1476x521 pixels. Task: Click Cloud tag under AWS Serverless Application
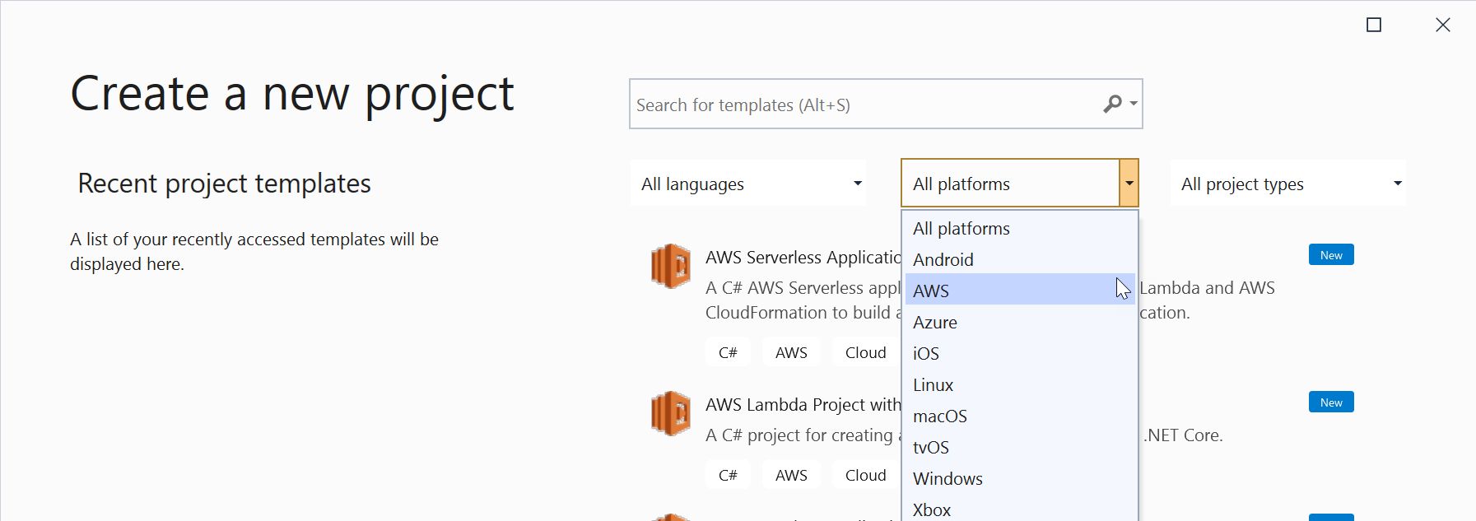(866, 352)
